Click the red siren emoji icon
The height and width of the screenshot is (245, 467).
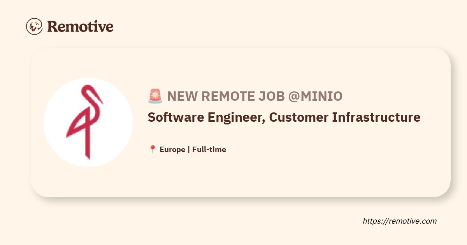coord(155,96)
